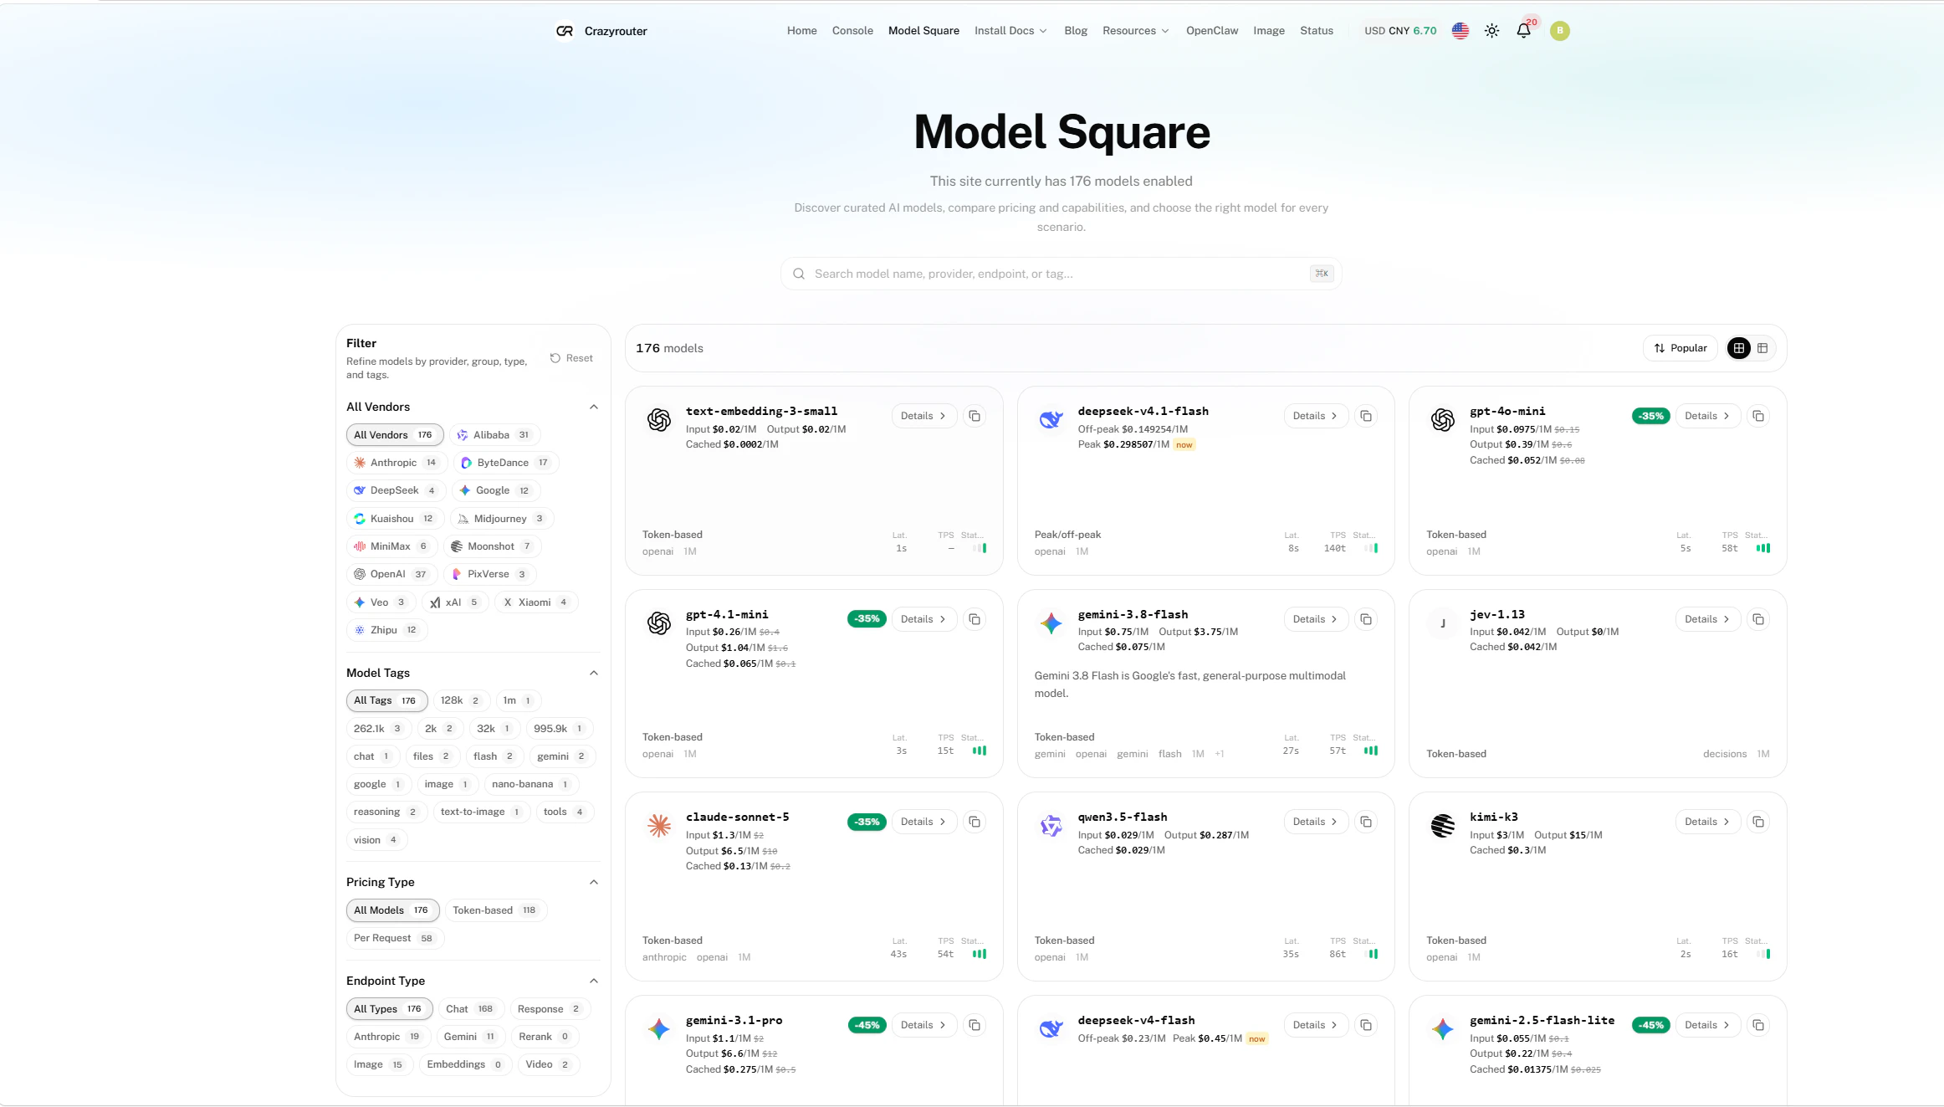Focus the model search field
This screenshot has height=1107, width=1944.
[x=1061, y=274]
